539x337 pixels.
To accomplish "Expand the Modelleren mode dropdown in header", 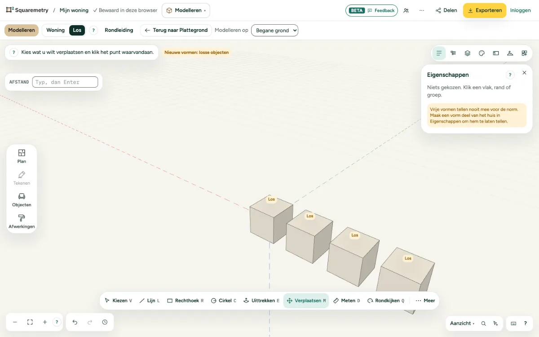I will pos(186,10).
